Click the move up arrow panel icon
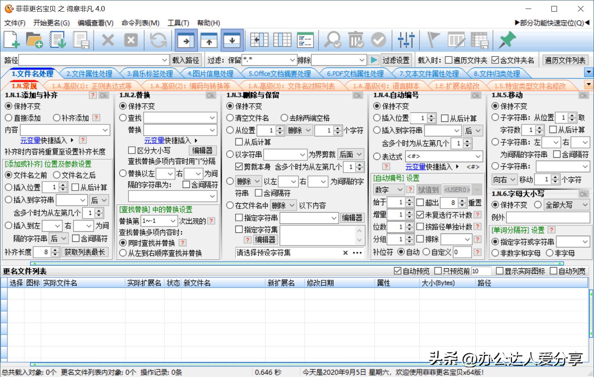This screenshot has height=377, width=594. point(209,40)
